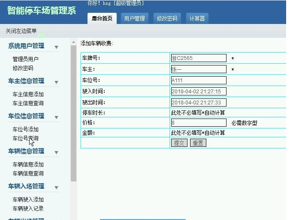
Task: Click 关闭左边菜单 to hide sidebar
Action: (21, 31)
